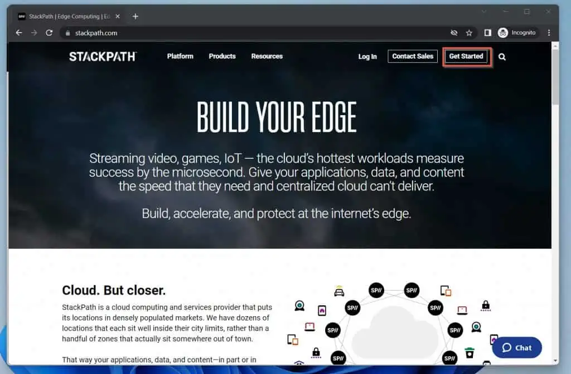Click the address bar to edit URL

pyautogui.click(x=167, y=32)
